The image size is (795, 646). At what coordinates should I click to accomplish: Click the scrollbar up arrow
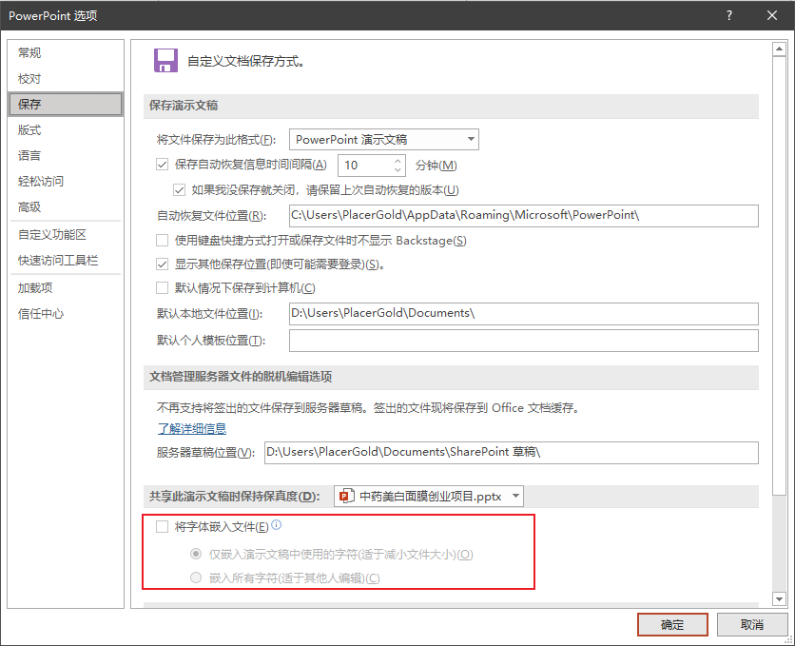tap(779, 49)
